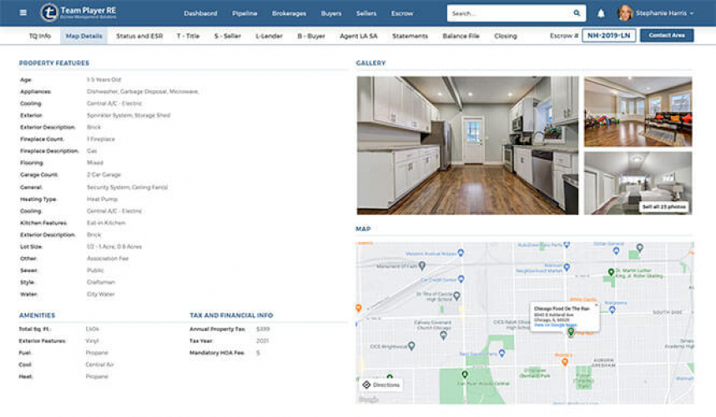
Task: Click See all 23 photos button
Action: (664, 207)
